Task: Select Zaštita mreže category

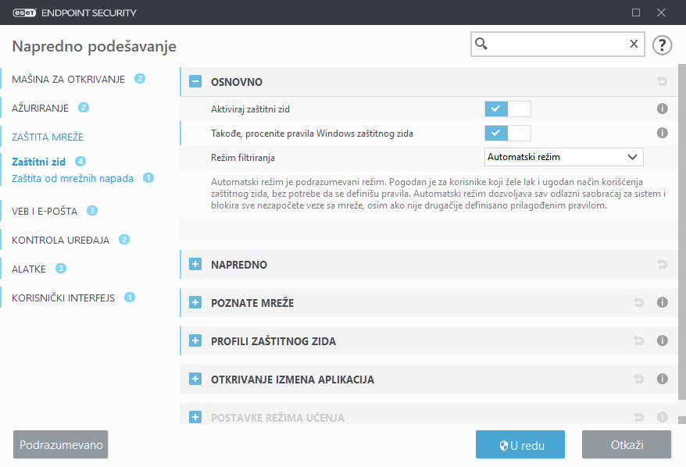Action: coord(48,137)
